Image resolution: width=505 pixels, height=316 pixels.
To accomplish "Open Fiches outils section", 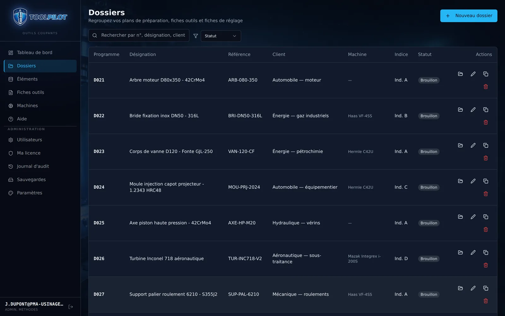I will pos(40,93).
